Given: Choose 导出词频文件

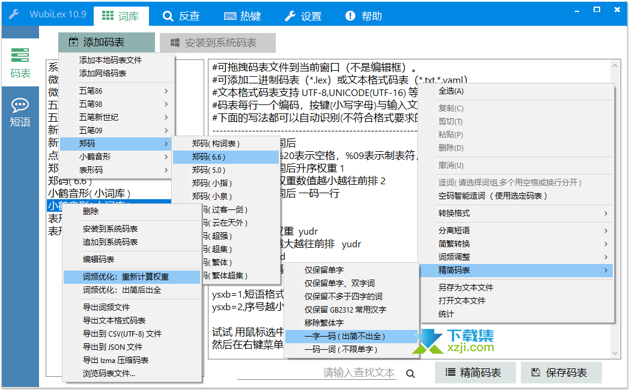Looking at the screenshot, I should [x=131, y=307].
